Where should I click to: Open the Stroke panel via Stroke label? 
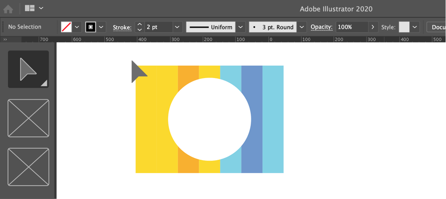122,27
